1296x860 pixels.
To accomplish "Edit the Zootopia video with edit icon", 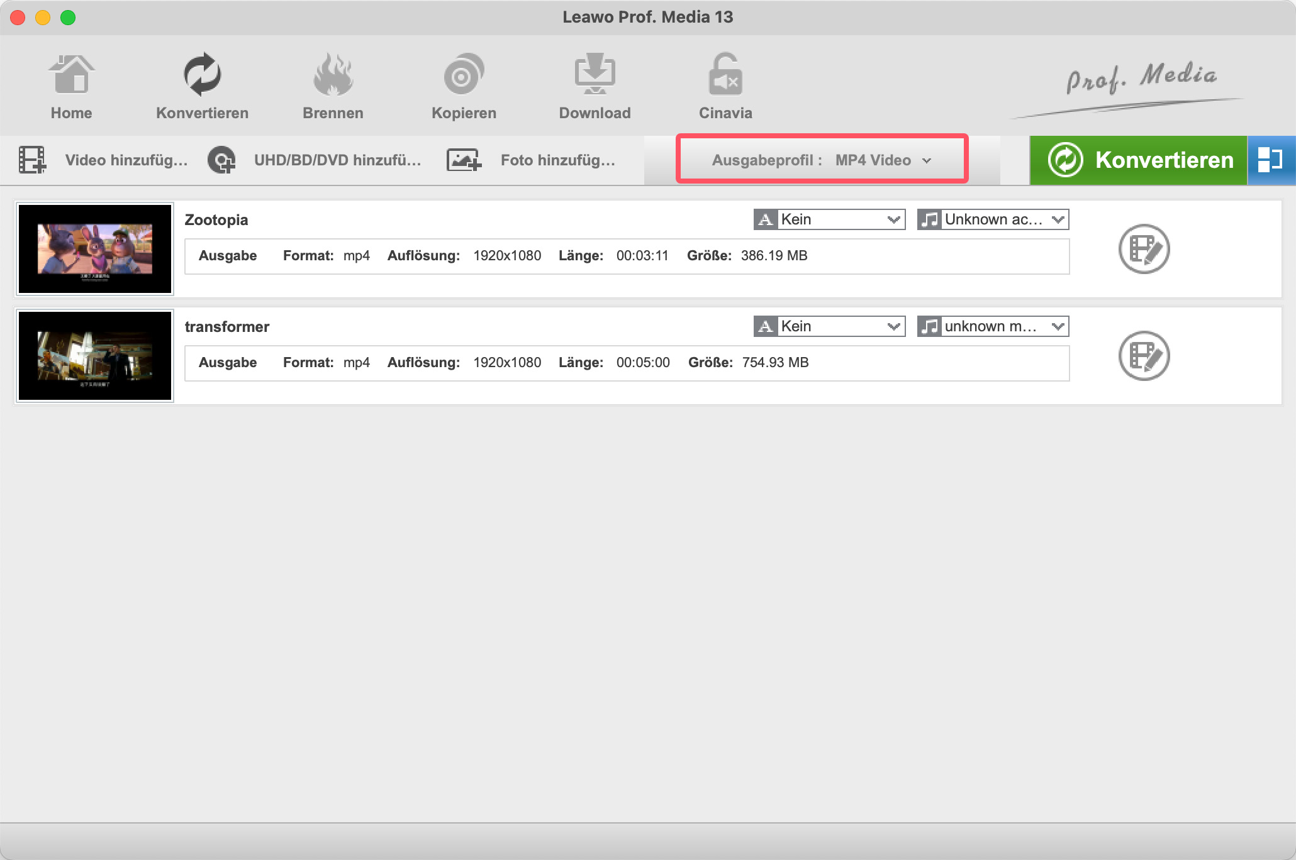I will pyautogui.click(x=1144, y=249).
